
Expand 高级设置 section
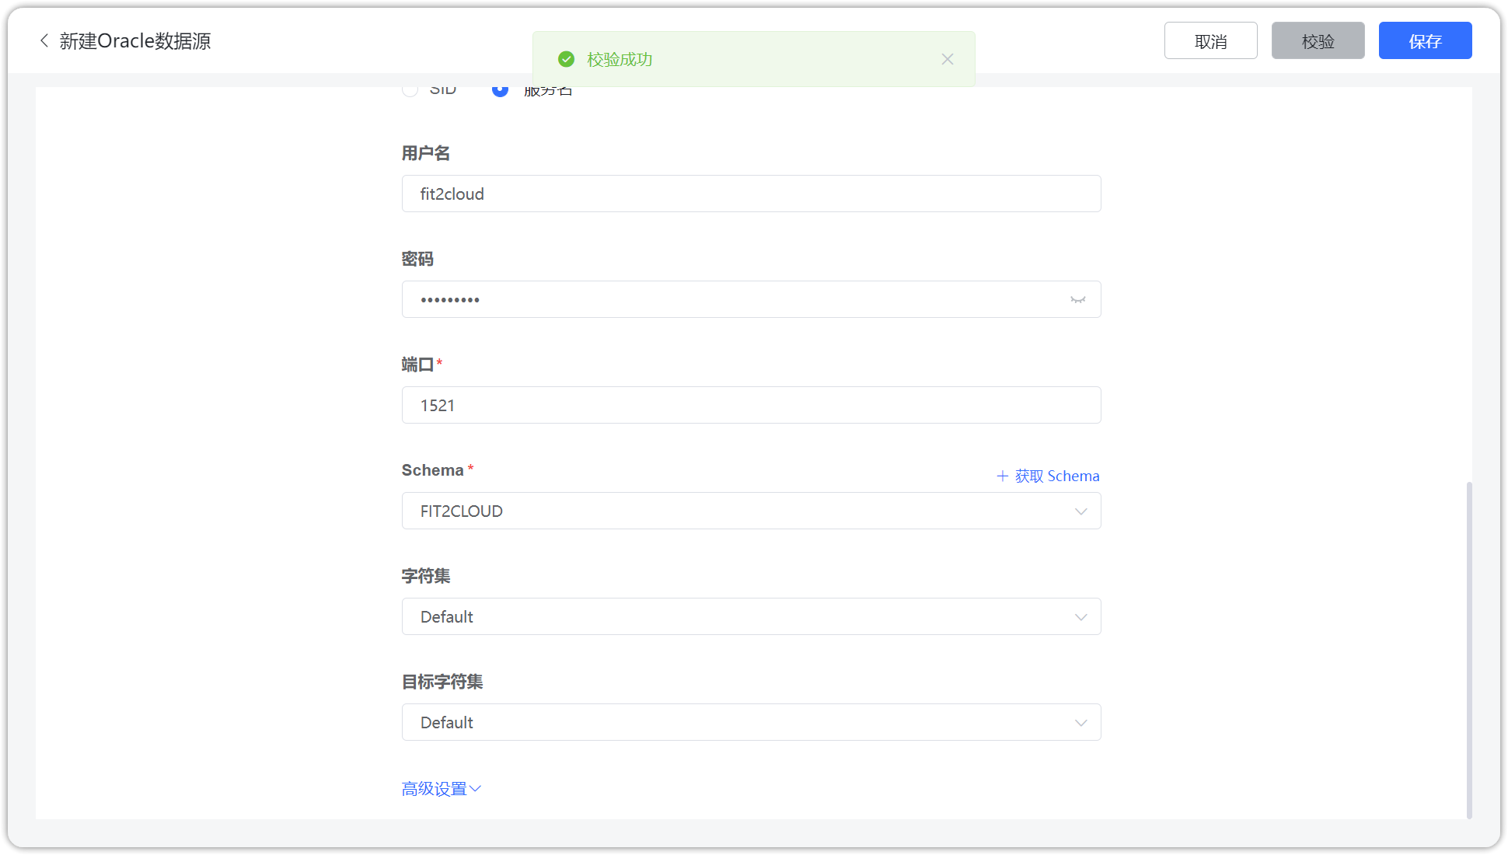(x=442, y=789)
